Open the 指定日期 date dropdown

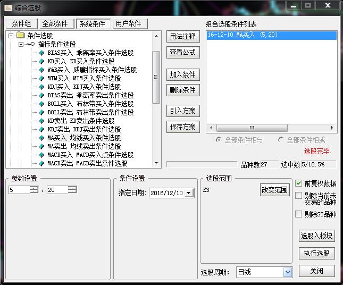tap(189, 193)
